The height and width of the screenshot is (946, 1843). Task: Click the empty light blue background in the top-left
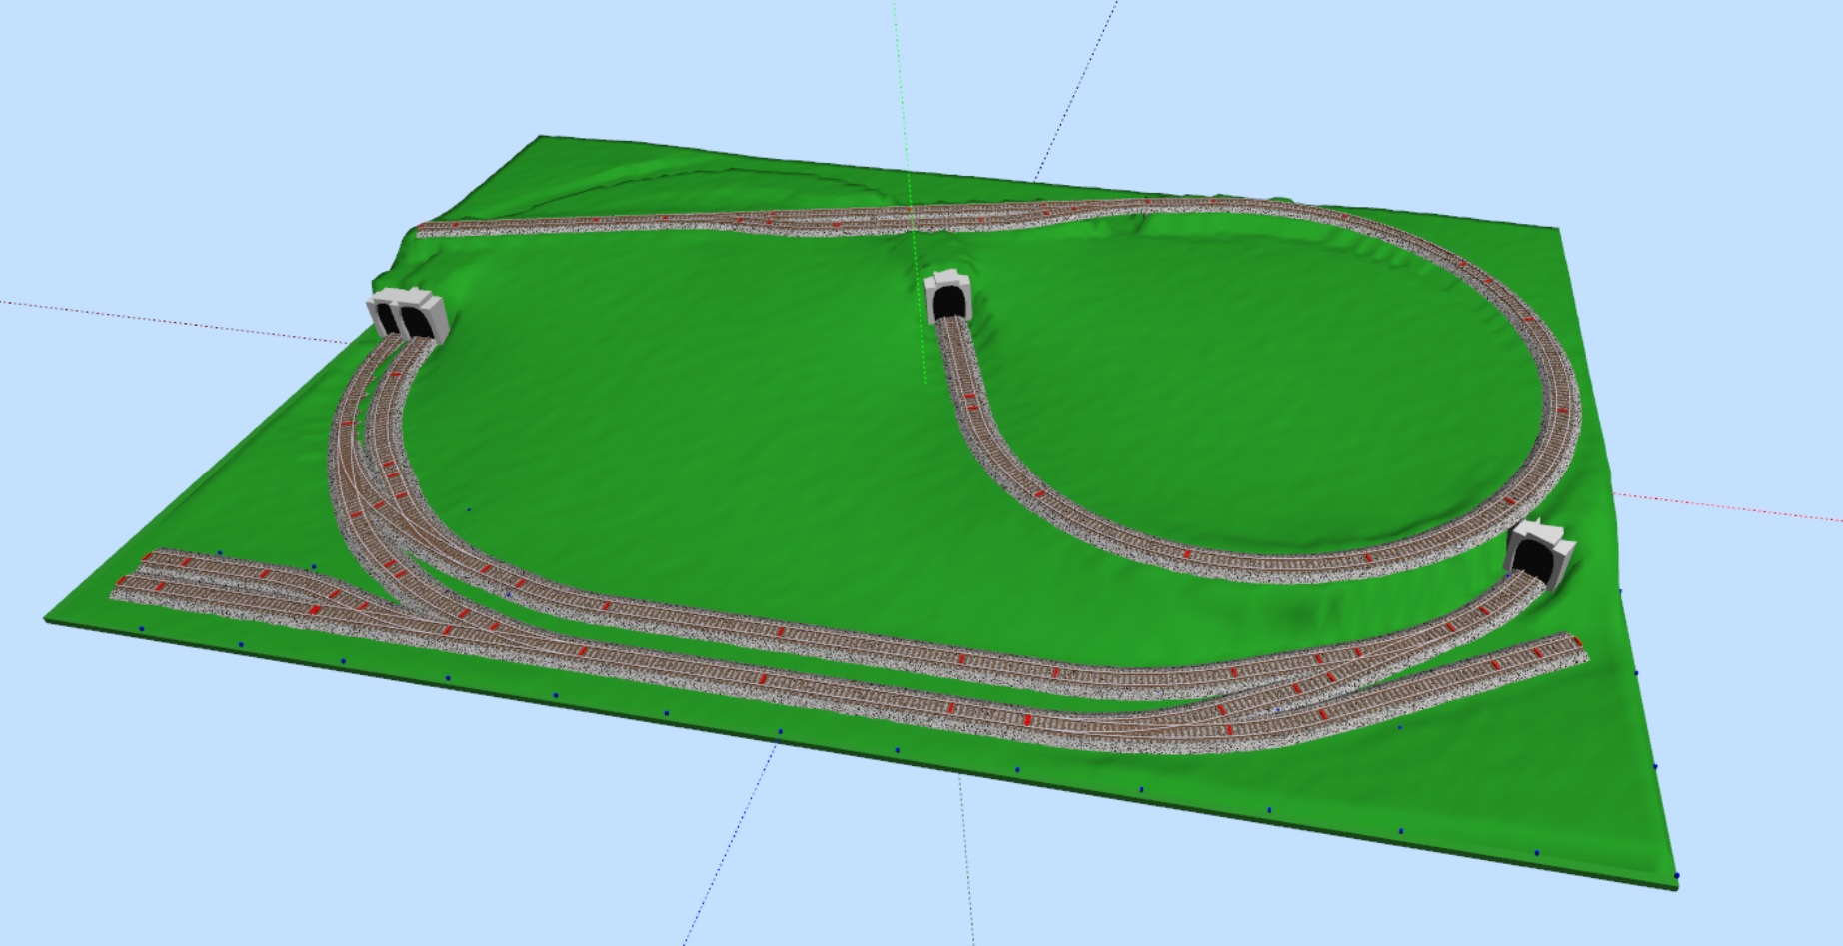tap(200, 100)
